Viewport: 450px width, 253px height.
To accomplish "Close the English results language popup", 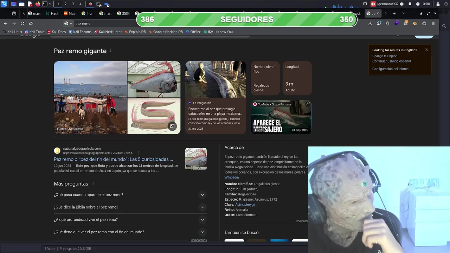I will click(x=426, y=50).
